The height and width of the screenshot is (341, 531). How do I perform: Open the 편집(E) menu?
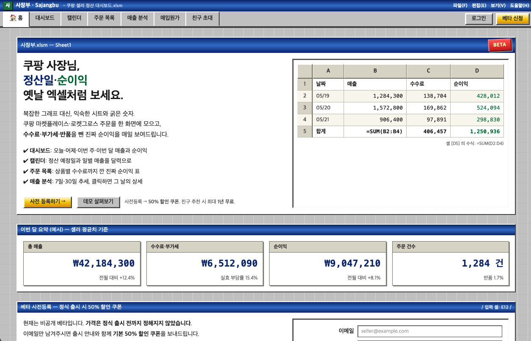coord(479,5)
